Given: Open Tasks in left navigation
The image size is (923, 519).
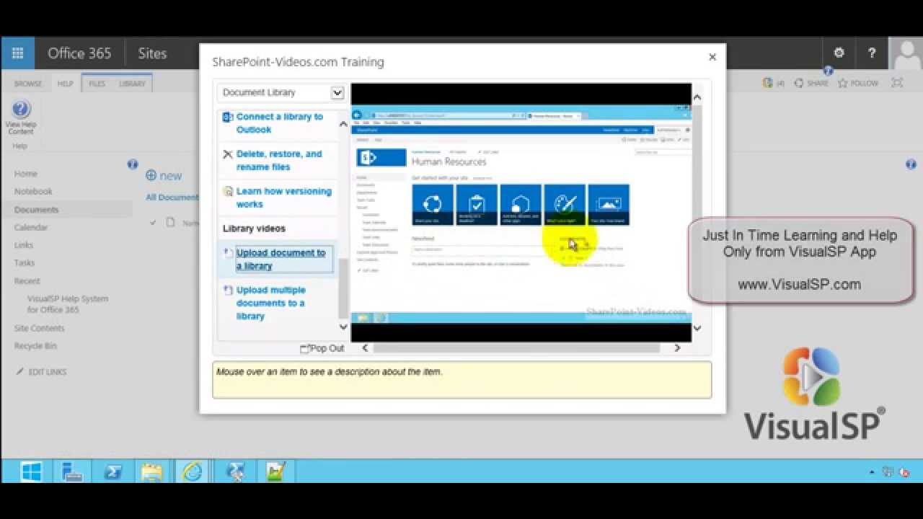Looking at the screenshot, I should coord(25,263).
